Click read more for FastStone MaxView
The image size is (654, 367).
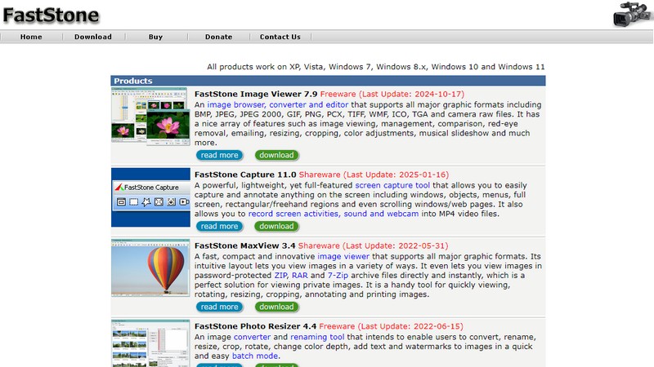click(219, 307)
